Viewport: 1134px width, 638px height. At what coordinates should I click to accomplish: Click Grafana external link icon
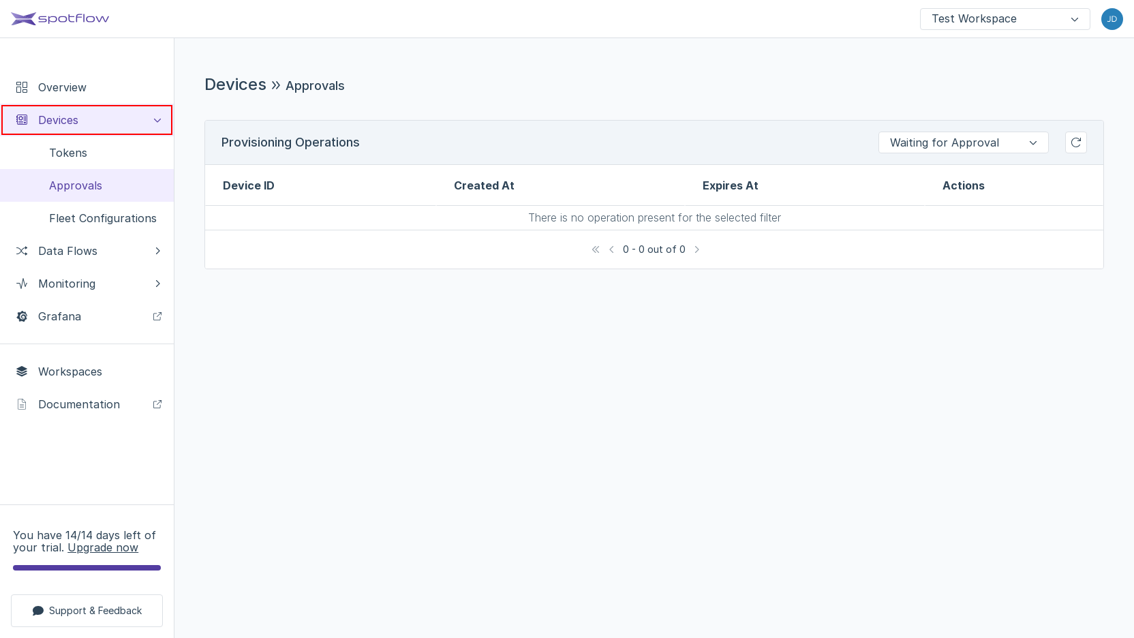tap(157, 316)
